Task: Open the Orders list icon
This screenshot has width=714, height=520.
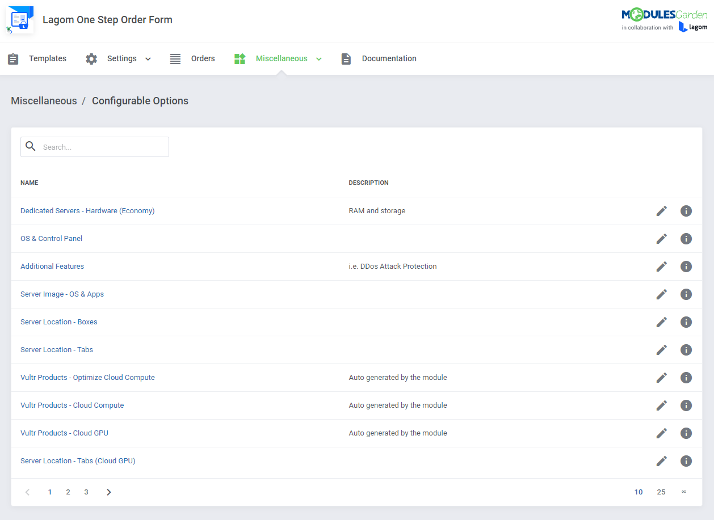Action: tap(175, 58)
